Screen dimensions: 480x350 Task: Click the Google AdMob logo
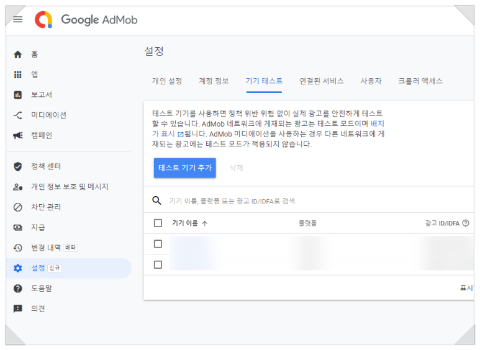[x=86, y=20]
